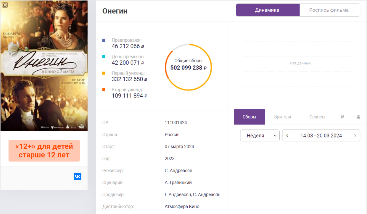Go to previous week arrow
Image resolution: width=367 pixels, height=214 pixels.
coord(287,136)
